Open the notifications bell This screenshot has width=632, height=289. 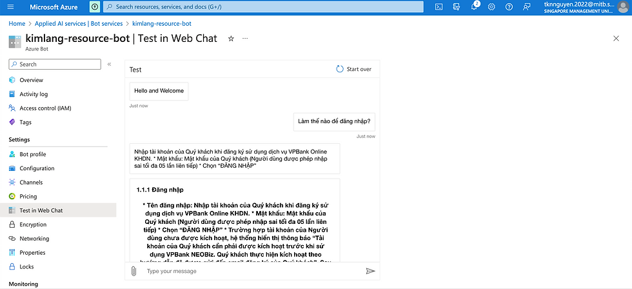click(475, 7)
